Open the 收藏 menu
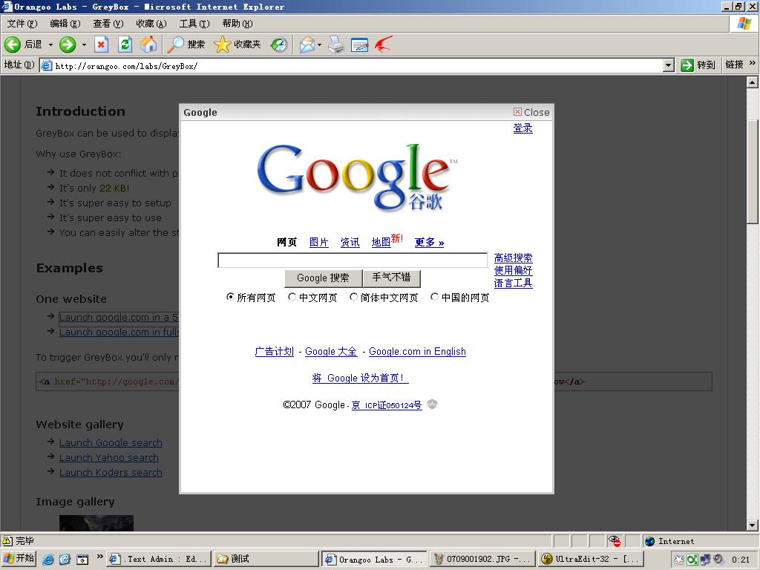The height and width of the screenshot is (570, 760). tap(151, 23)
